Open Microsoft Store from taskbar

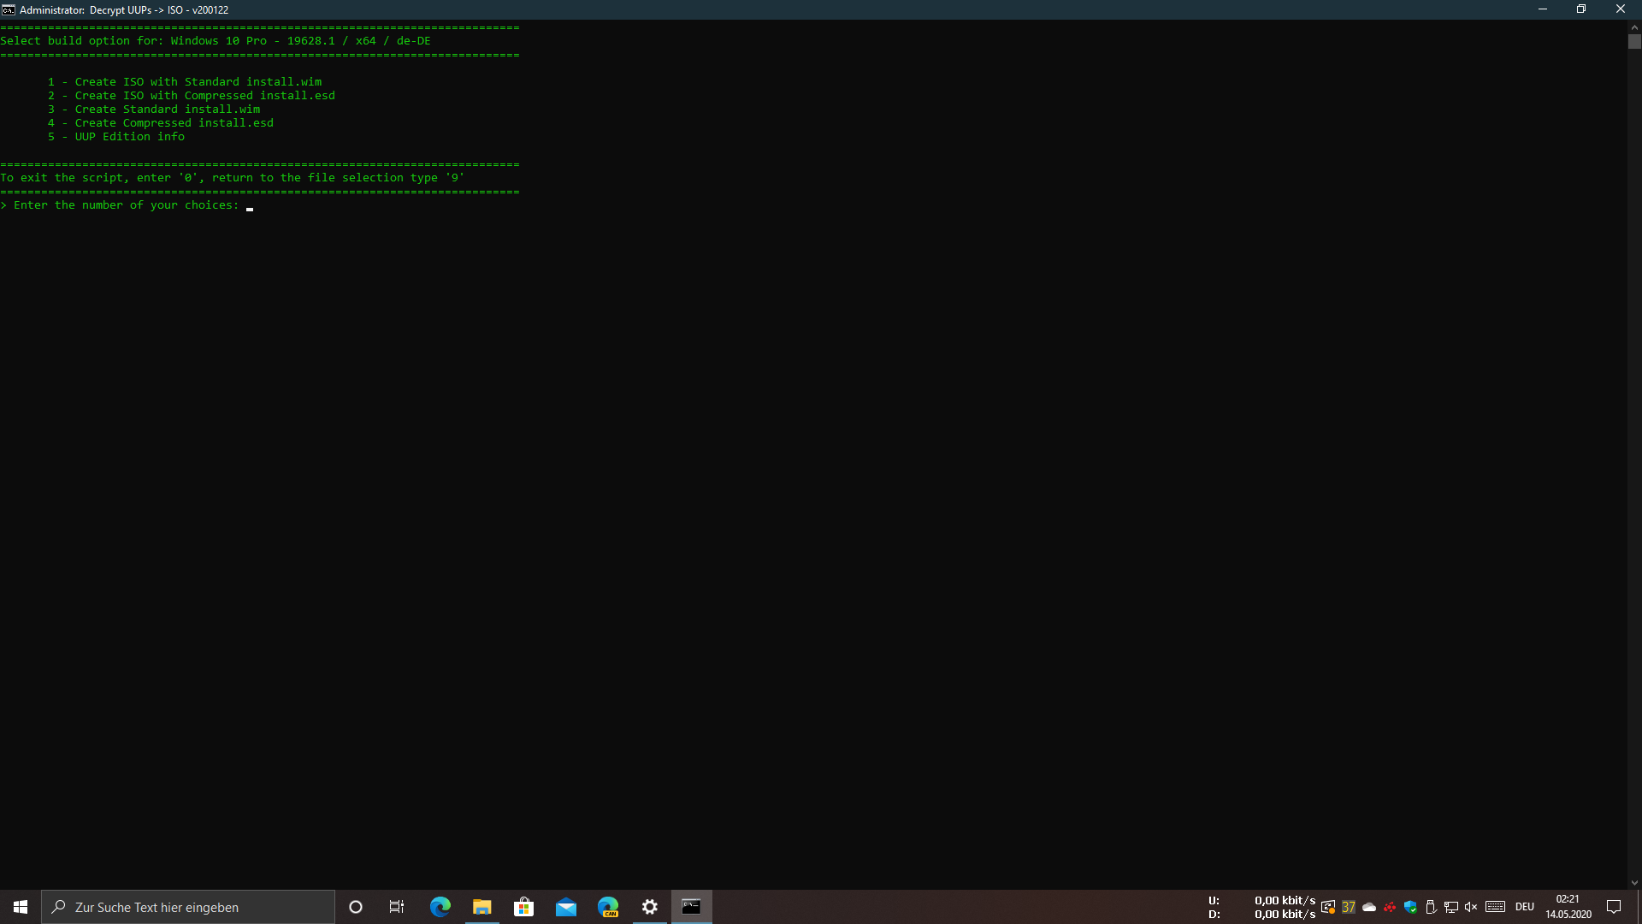tap(523, 907)
